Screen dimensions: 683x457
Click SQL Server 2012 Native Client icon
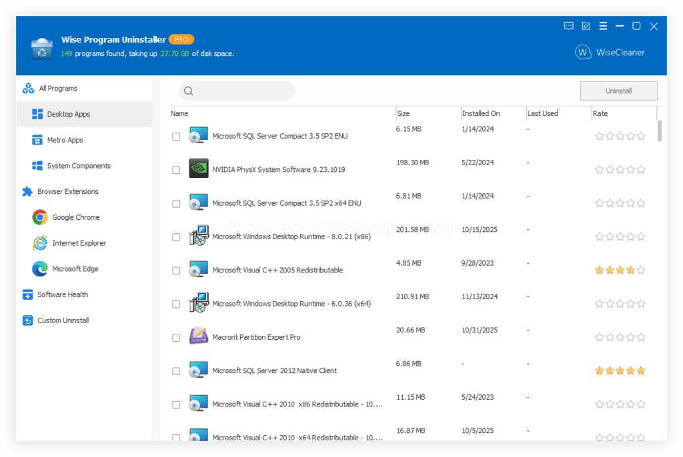point(199,370)
